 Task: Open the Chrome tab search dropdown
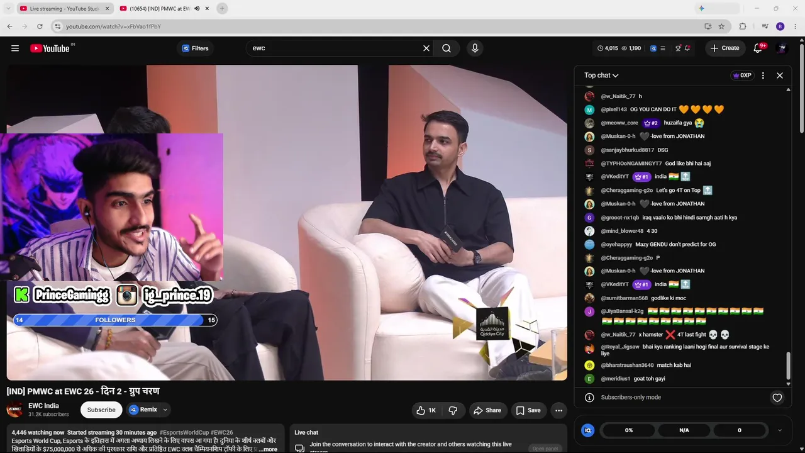[8, 8]
